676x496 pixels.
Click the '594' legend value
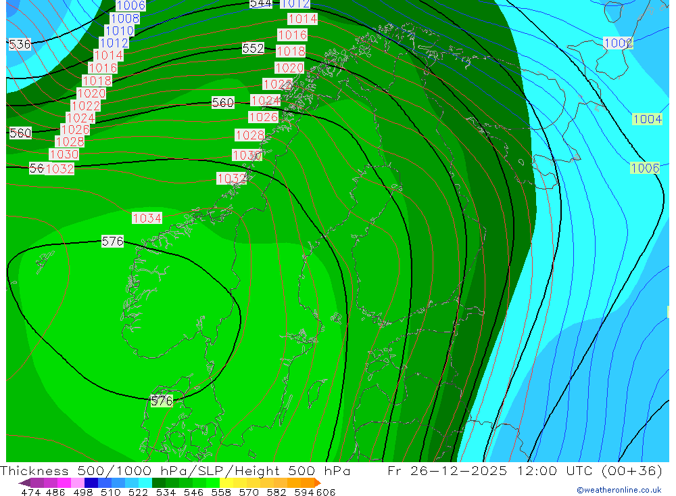pyautogui.click(x=304, y=492)
